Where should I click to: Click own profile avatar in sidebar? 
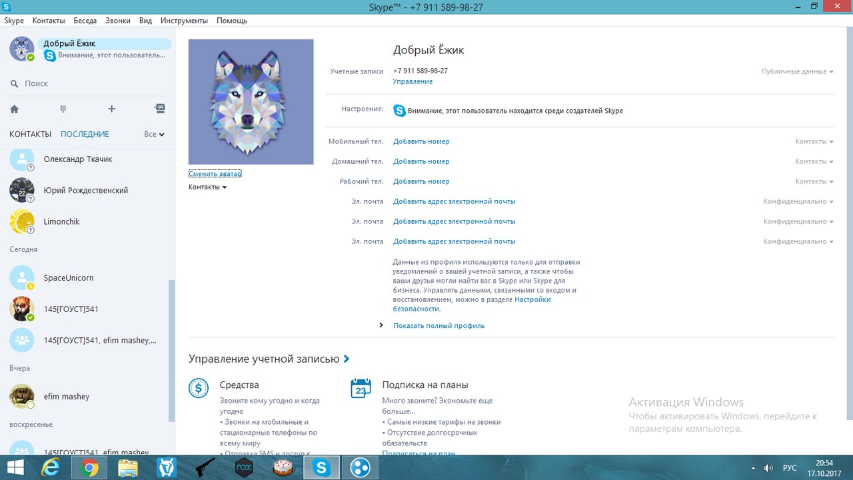[x=21, y=49]
